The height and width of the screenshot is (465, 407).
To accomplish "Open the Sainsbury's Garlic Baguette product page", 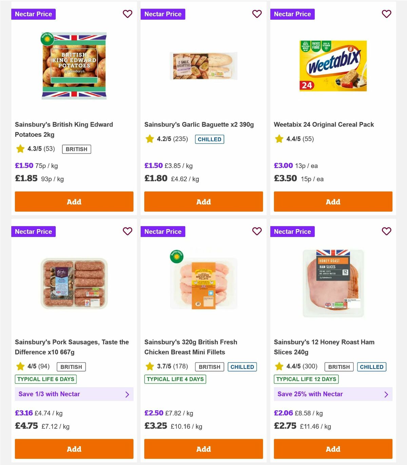I will [199, 124].
